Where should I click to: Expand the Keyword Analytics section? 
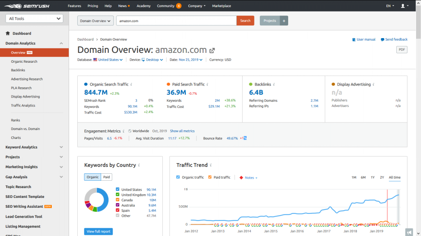(x=61, y=147)
